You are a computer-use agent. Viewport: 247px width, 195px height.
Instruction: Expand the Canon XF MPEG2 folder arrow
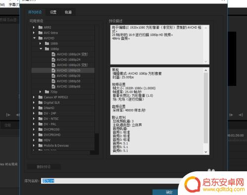coord(34,97)
